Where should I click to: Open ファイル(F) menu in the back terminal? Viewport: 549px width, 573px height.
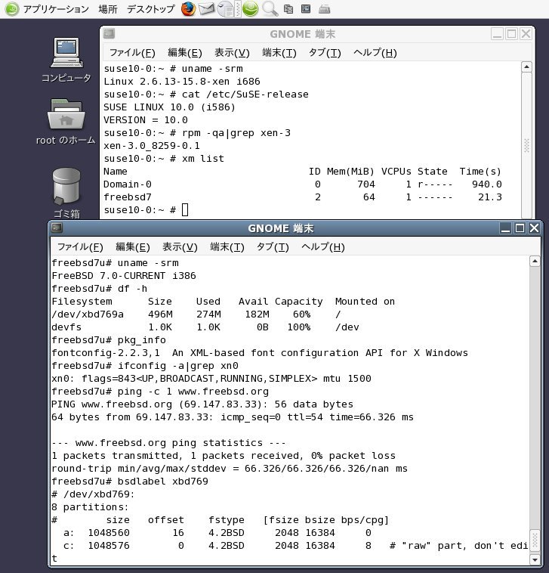tap(132, 53)
